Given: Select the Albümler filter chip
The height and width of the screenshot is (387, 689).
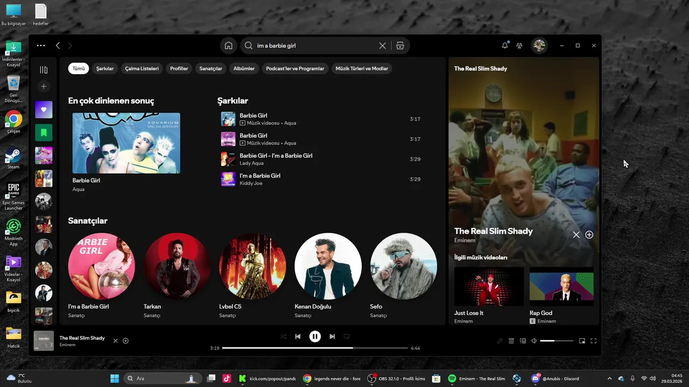Looking at the screenshot, I should point(244,69).
